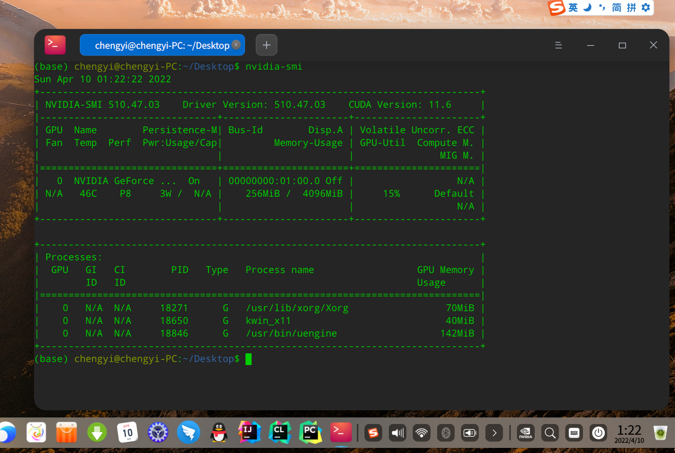Select the chengyi@chengyi-PC: ~/Desktop tab
675x453 pixels.
tap(162, 45)
